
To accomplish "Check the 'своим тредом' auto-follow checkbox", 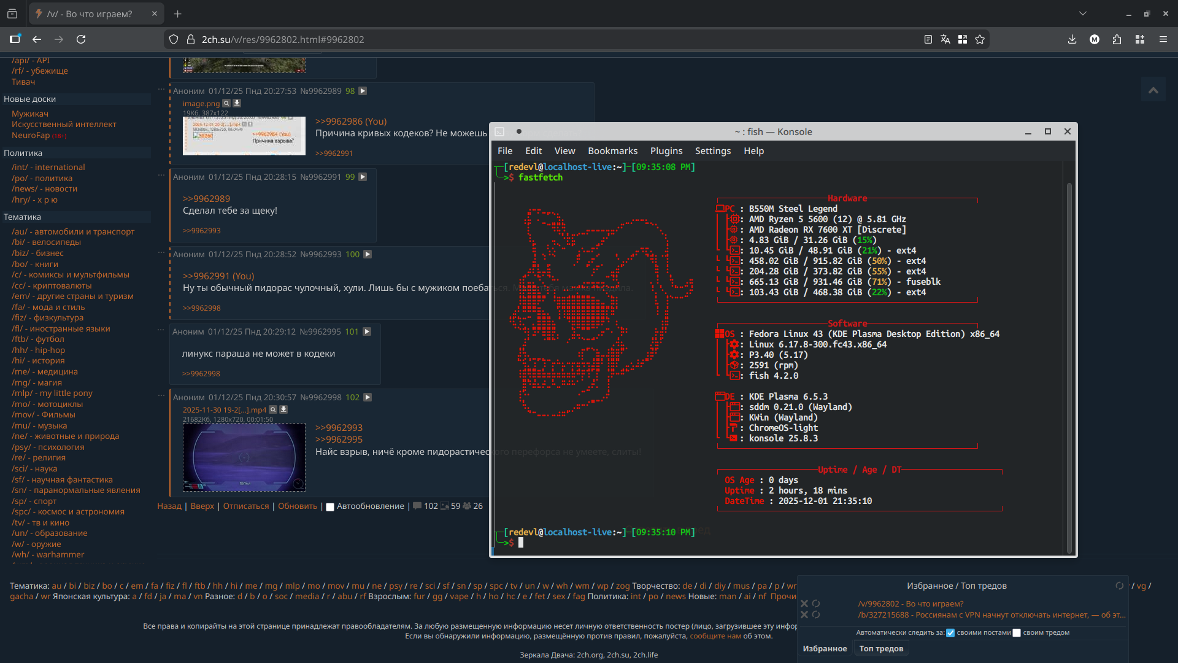I will (x=1017, y=633).
